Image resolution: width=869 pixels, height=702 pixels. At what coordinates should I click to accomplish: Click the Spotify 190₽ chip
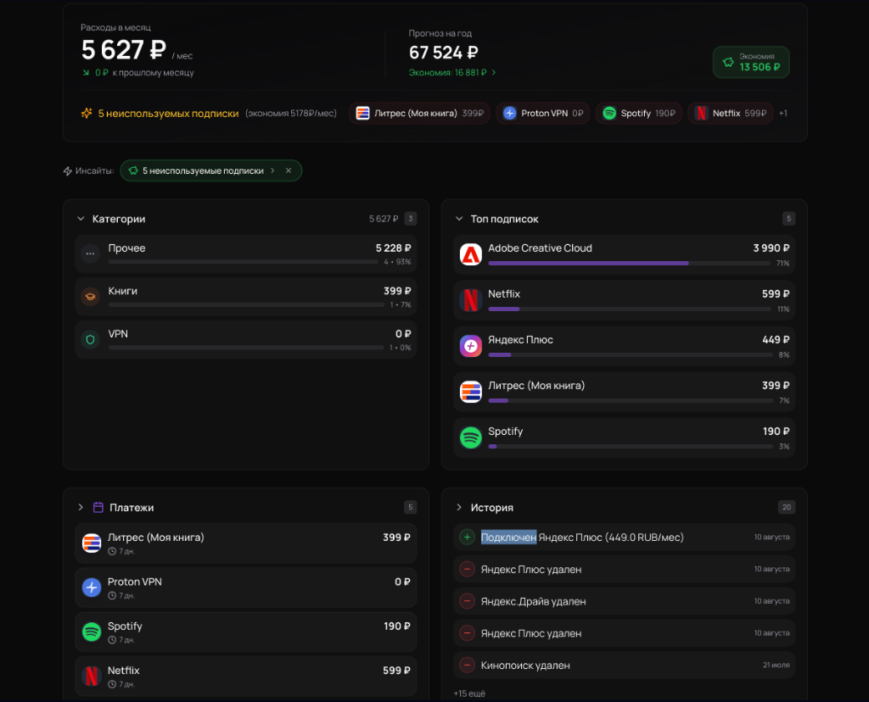click(x=638, y=113)
